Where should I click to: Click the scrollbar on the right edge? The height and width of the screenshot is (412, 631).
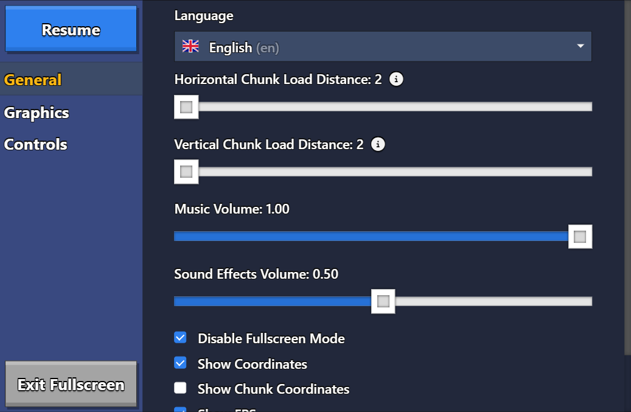[627, 183]
